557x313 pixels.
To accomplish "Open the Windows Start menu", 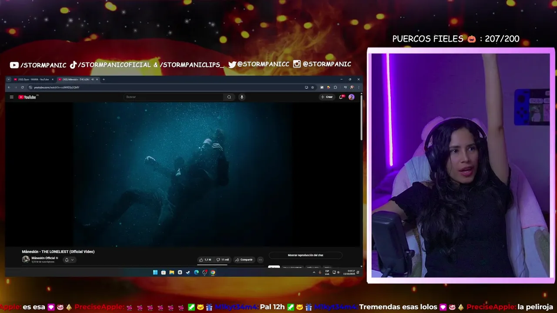I will pyautogui.click(x=155, y=273).
